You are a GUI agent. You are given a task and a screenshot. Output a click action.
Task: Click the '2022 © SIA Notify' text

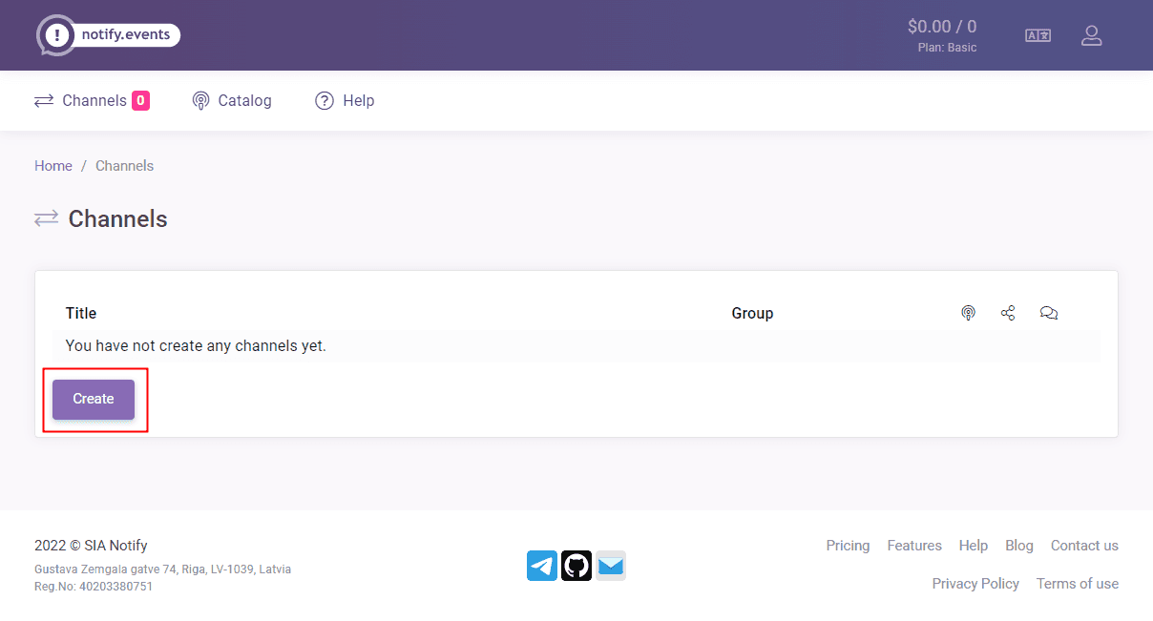coord(91,546)
